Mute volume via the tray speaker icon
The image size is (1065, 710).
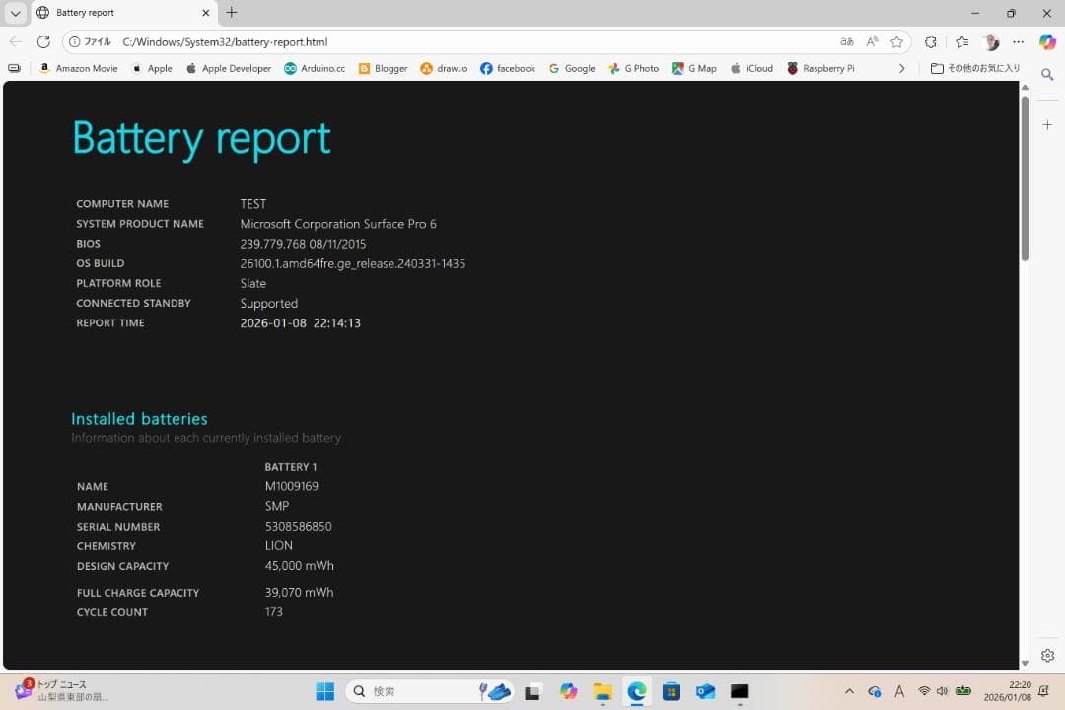tap(942, 691)
